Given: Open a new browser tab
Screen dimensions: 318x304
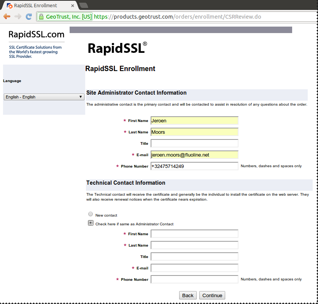Looking at the screenshot, I should point(83,5).
